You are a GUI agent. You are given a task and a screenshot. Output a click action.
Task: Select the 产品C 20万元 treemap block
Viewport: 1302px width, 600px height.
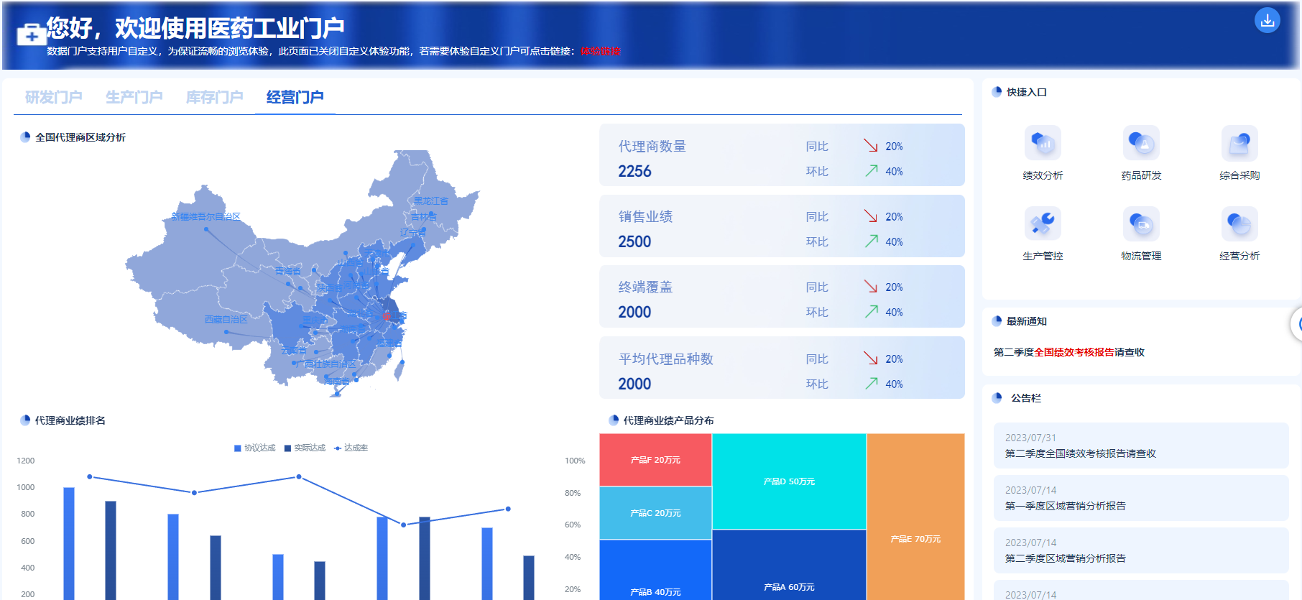tap(655, 513)
